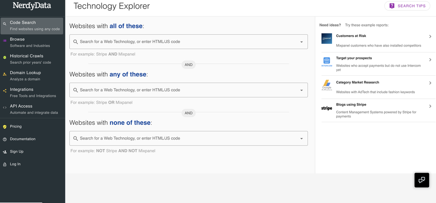Open Target your prospects chevron
The image size is (436, 203).
(x=430, y=60)
